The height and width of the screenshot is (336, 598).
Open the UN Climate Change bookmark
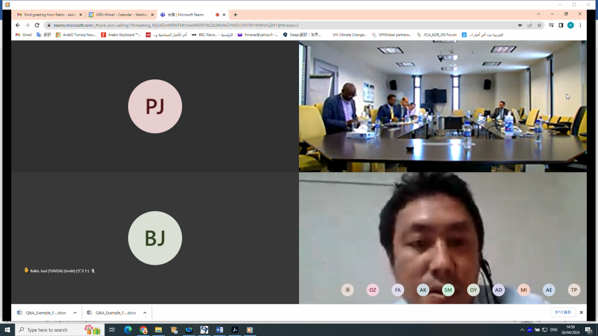click(x=349, y=35)
